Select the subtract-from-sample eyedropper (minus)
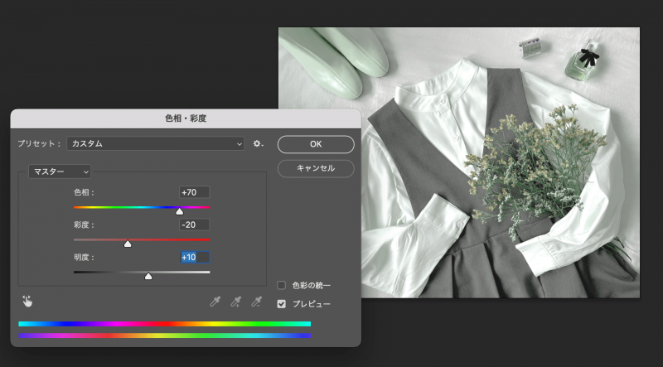Screen dimensions: 663x367 pyautogui.click(x=257, y=302)
